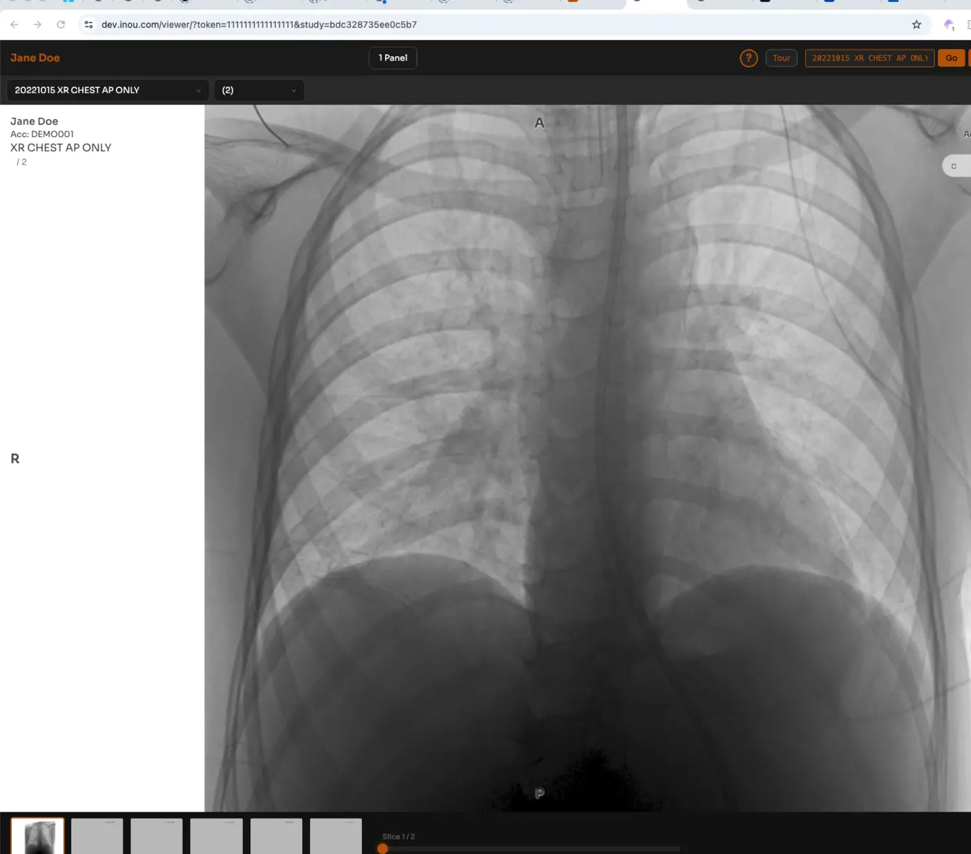Image resolution: width=971 pixels, height=854 pixels.
Task: Select the second thumbnail in the strip
Action: tap(97, 836)
